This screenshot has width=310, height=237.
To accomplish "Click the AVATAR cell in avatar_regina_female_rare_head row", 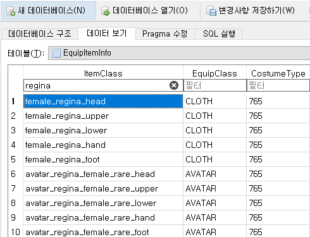I will (215, 174).
